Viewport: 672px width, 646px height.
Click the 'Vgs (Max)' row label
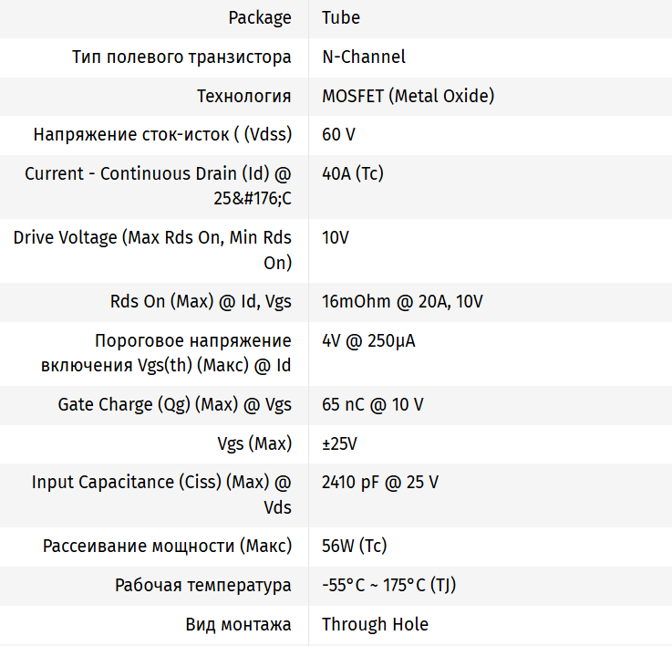point(254,444)
